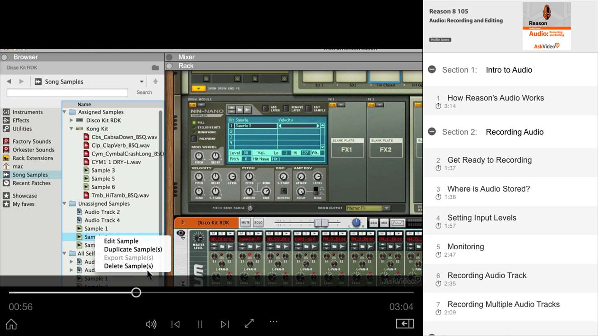598x336 pixels.
Task: Click the Add Layer button
Action: pos(265,109)
